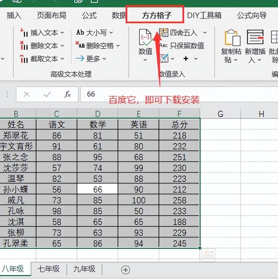Open the Quick Analysis icon below table
Image resolution: width=278 pixels, height=279 pixels.
point(208,255)
